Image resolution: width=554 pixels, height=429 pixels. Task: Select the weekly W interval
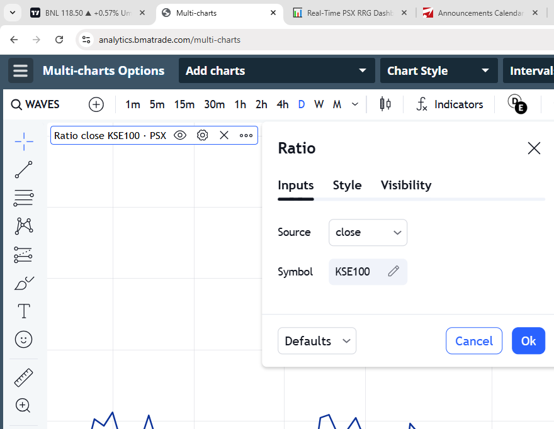[319, 104]
